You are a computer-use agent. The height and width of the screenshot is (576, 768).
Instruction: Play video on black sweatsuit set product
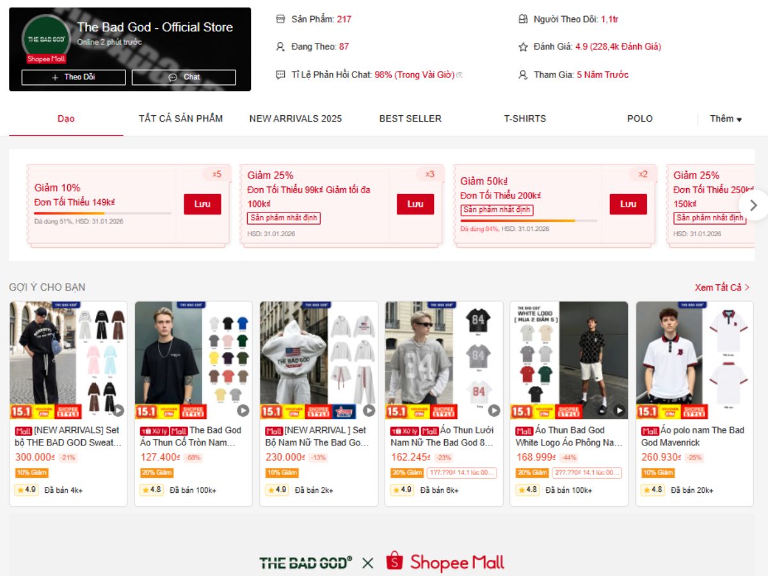[x=118, y=410]
